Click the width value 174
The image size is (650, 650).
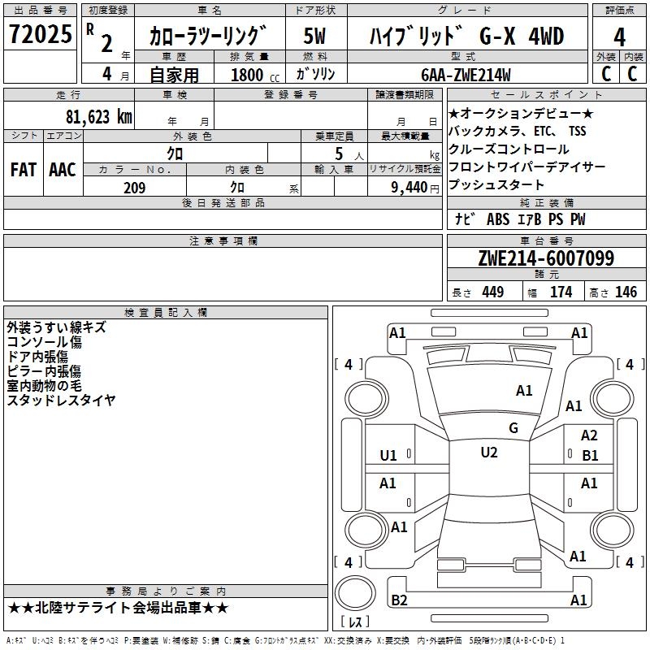tap(561, 292)
